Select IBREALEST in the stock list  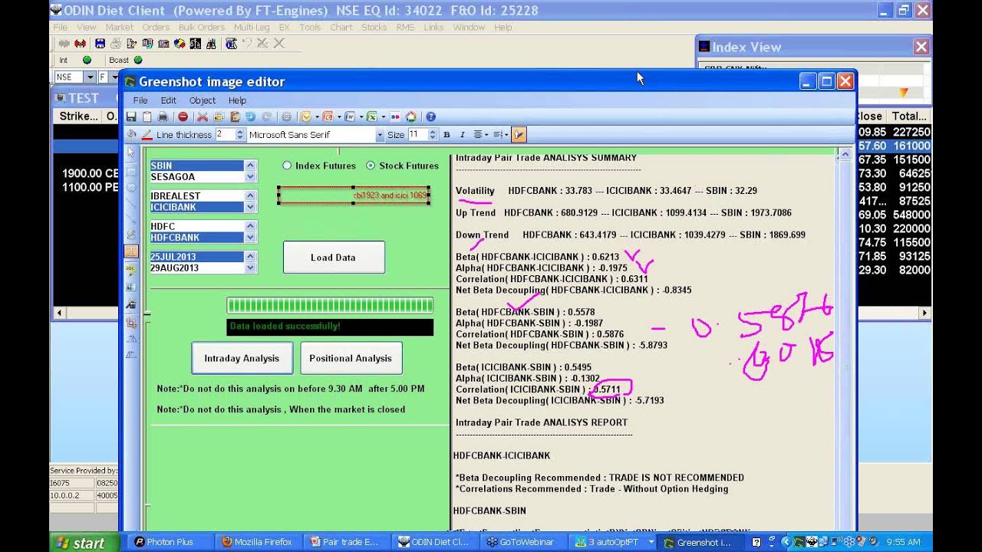[x=197, y=196]
